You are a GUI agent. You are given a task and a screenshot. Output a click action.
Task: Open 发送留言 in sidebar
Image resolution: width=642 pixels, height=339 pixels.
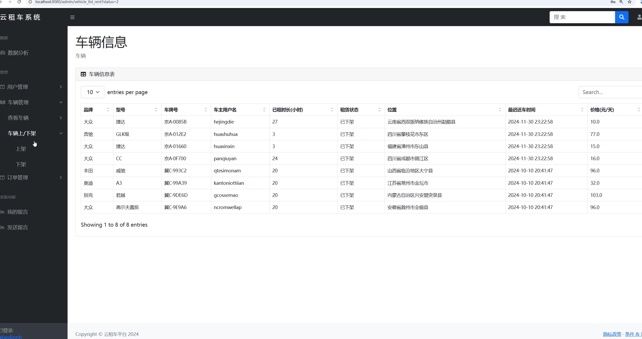[x=17, y=227]
